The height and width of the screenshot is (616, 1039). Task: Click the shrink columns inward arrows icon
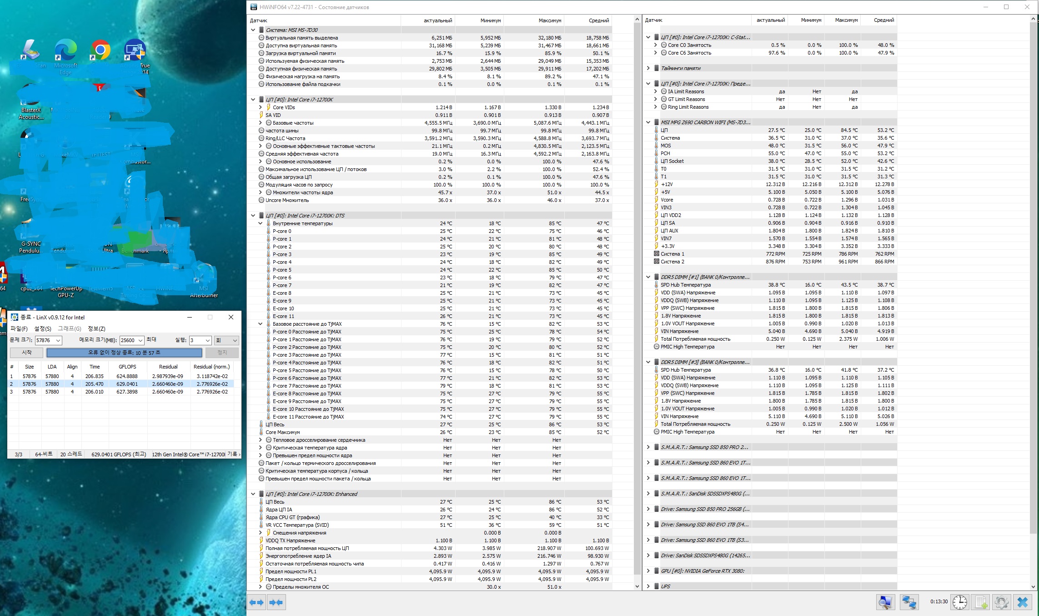(x=276, y=602)
